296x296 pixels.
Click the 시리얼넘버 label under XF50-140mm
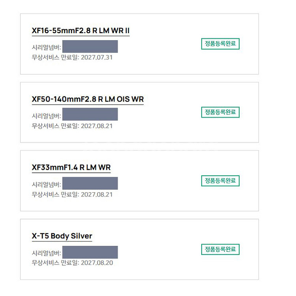(46, 116)
